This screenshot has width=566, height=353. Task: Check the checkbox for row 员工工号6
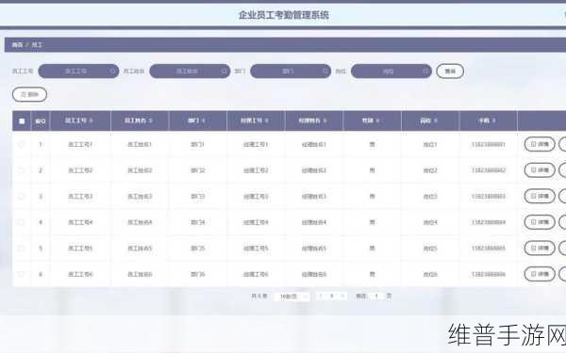(22, 274)
